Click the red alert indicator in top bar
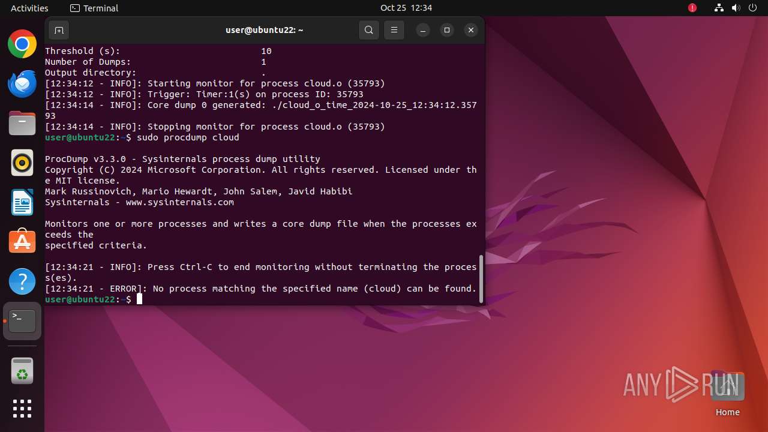 click(x=692, y=8)
